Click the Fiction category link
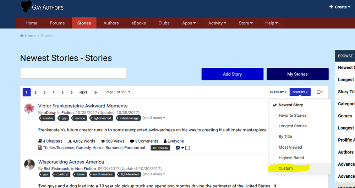 (67, 112)
